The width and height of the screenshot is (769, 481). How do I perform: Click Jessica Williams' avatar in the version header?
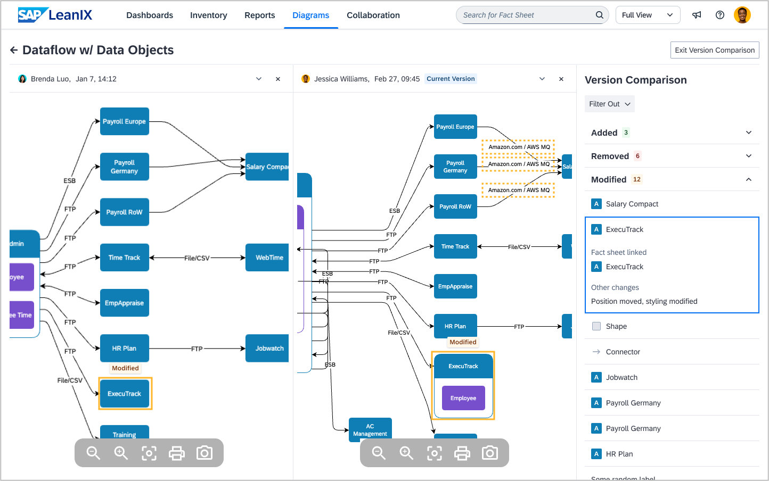306,79
